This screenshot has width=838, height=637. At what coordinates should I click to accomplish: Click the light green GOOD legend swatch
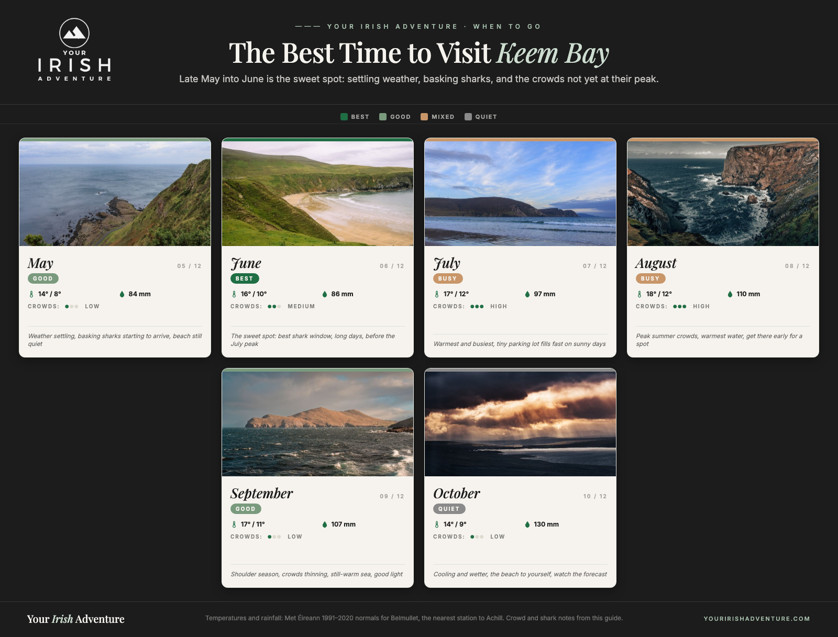[383, 117]
